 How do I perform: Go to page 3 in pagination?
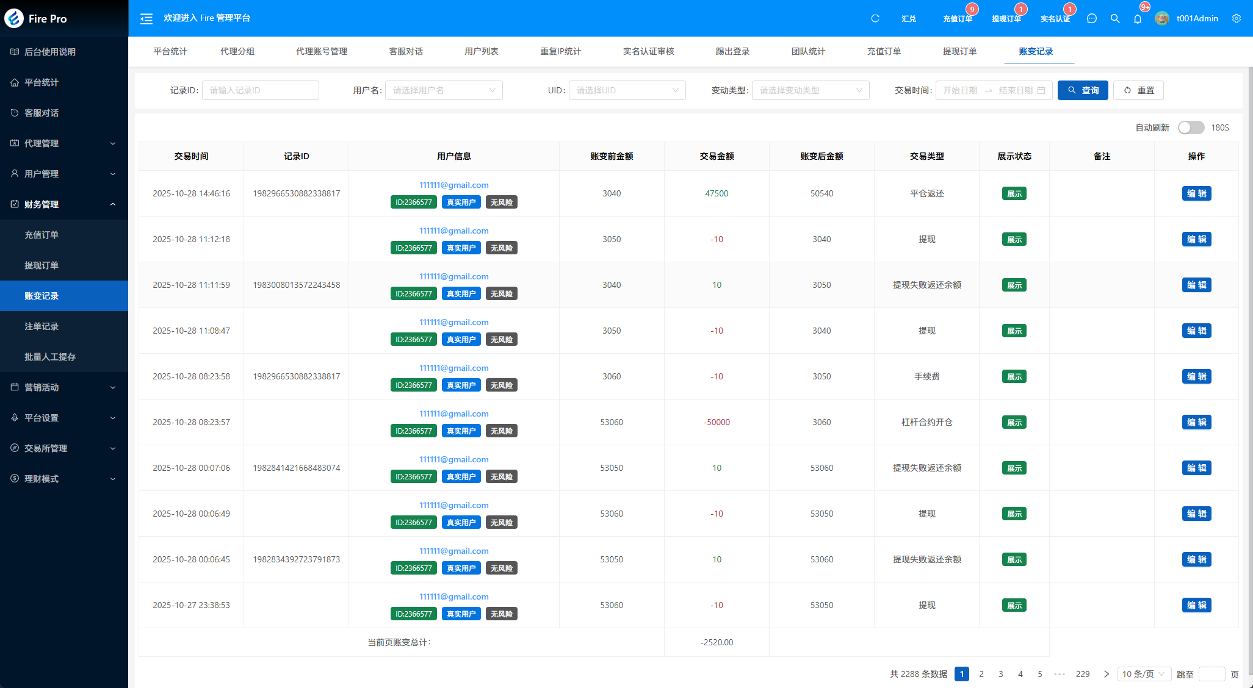[x=1000, y=674]
